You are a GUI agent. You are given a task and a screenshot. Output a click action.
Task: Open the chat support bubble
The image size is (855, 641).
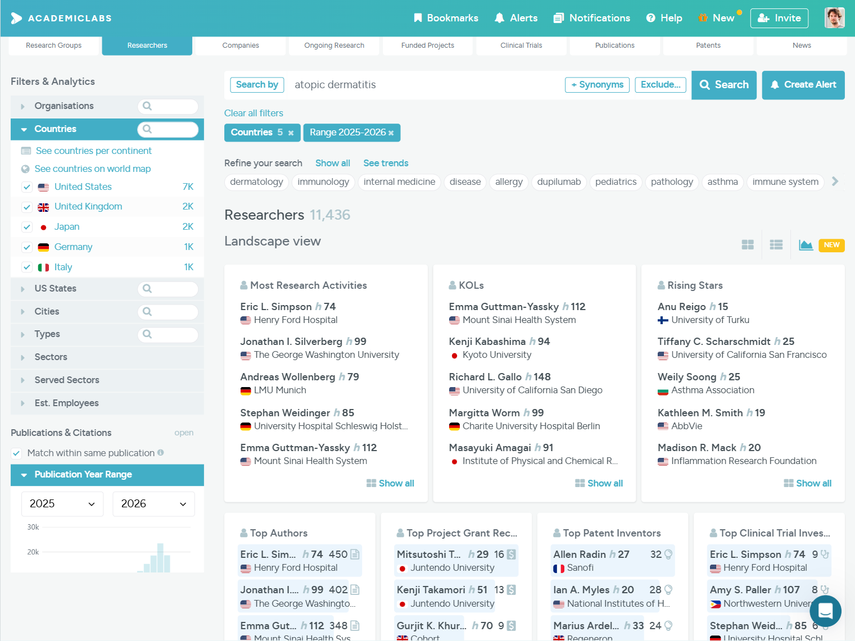pos(825,611)
